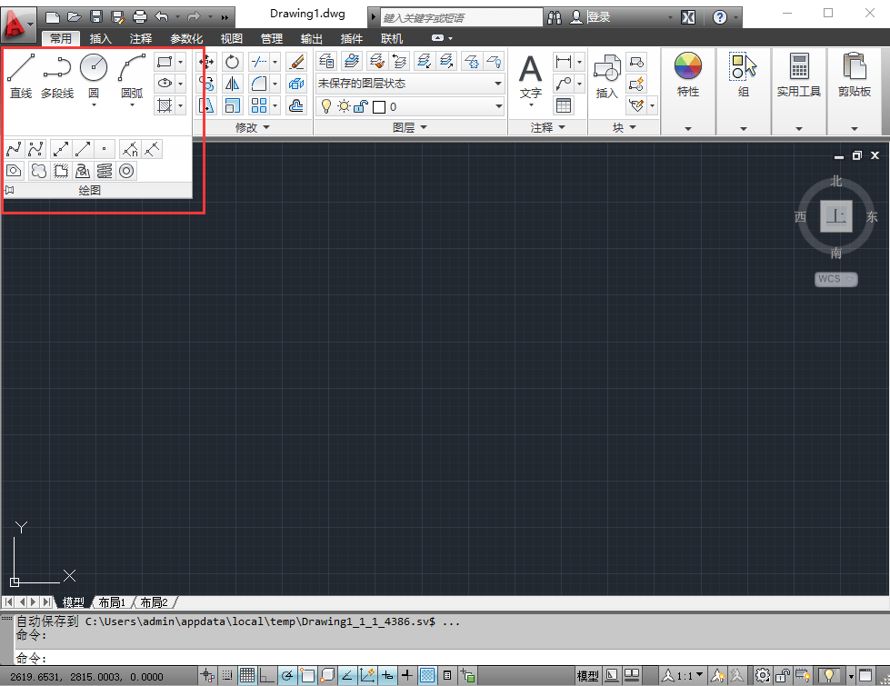Click the Ellipse tool icon
Image resolution: width=890 pixels, height=686 pixels.
(x=165, y=84)
